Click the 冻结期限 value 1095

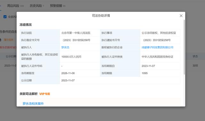[x=144, y=73]
